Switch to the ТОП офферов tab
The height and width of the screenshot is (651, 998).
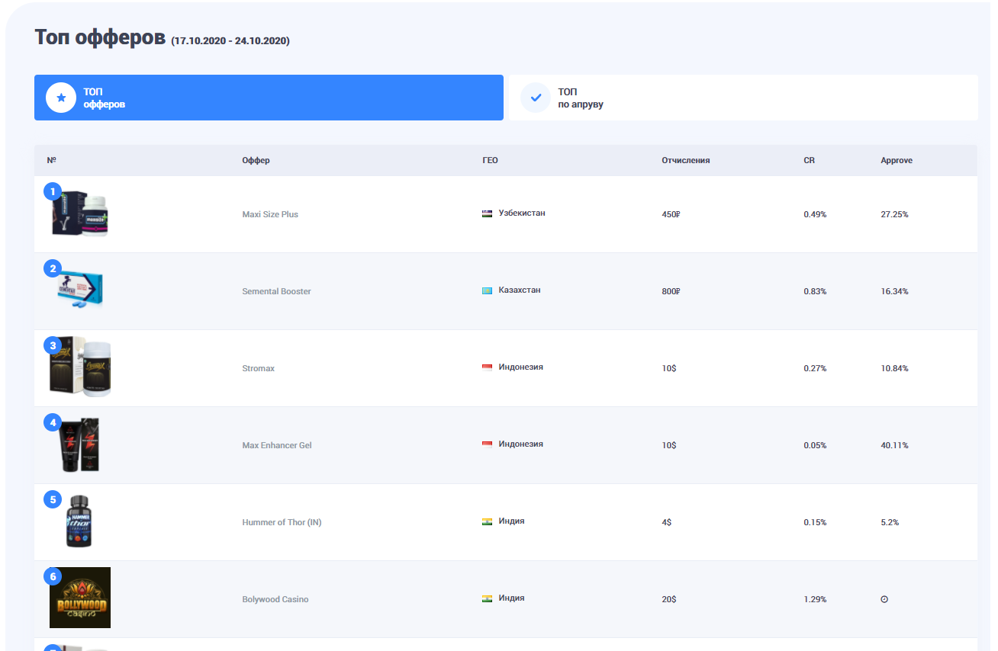269,98
